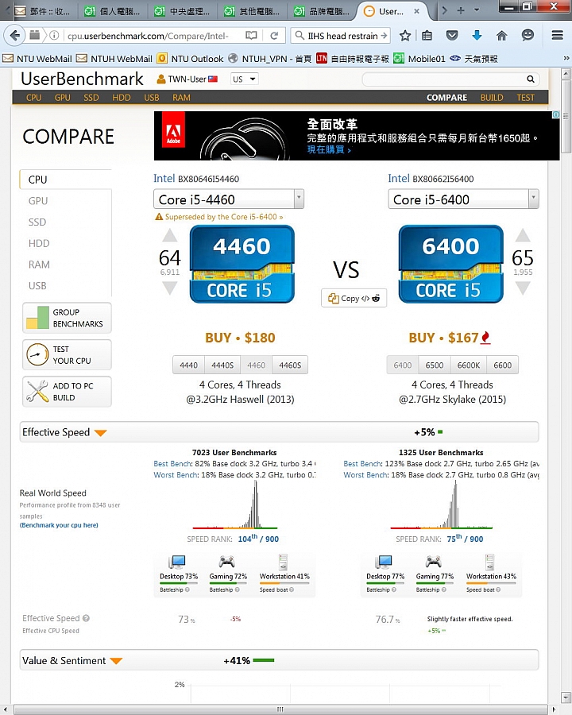The width and height of the screenshot is (572, 715).
Task: Click Test Your CPU button
Action: pos(67,355)
